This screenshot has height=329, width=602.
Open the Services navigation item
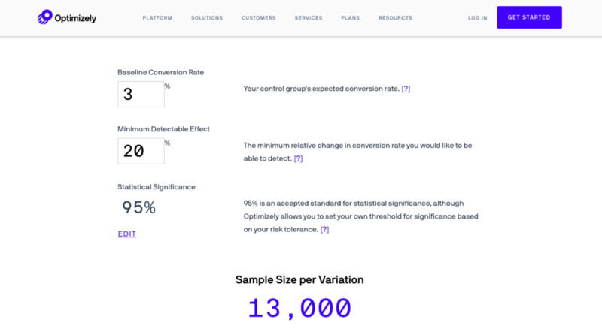click(x=309, y=18)
